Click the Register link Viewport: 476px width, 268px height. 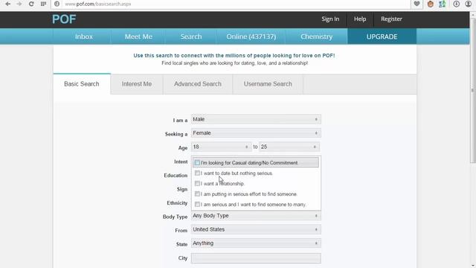pos(392,19)
